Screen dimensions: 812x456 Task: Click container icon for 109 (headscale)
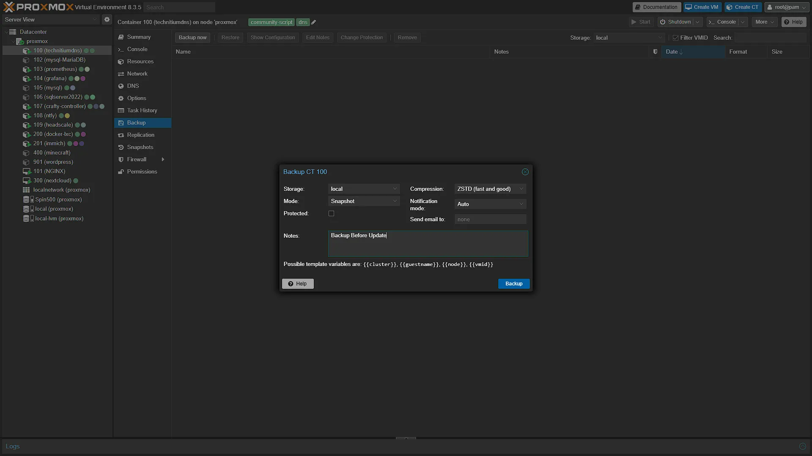(x=26, y=125)
